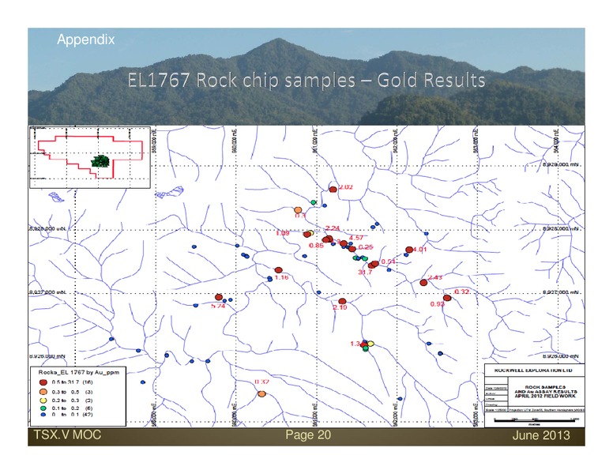Select the '0.85' gold value label
Image resolution: width=613 pixels, height=474 pixels.
(x=316, y=246)
